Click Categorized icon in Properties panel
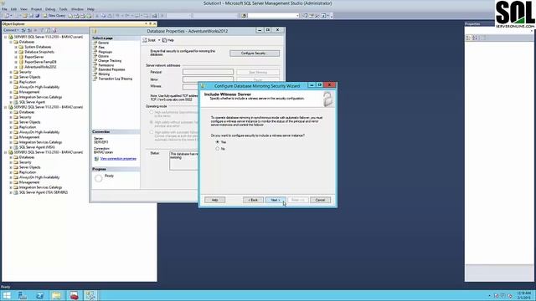The image size is (536, 301). point(468,38)
